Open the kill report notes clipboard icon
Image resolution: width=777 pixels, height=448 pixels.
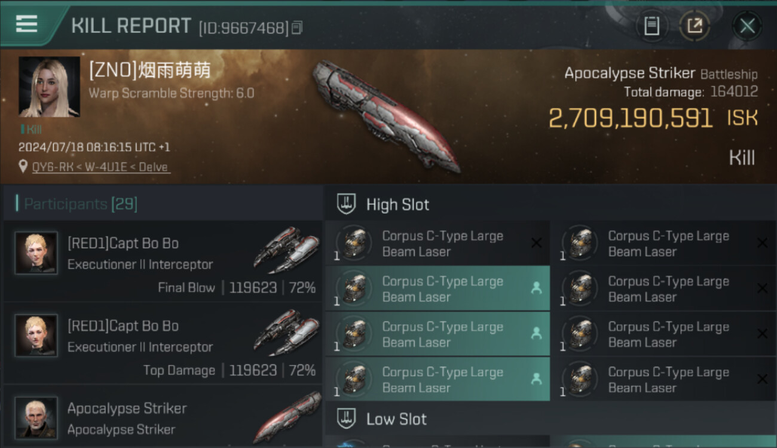(651, 26)
